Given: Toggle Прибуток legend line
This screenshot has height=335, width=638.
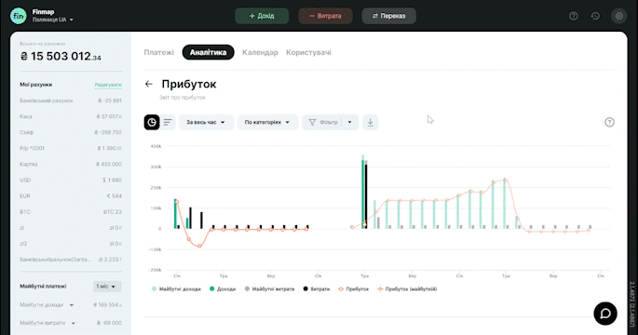Looking at the screenshot, I should point(353,289).
